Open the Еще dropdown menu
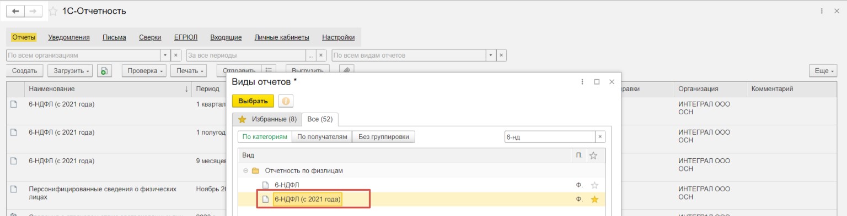 pos(823,70)
